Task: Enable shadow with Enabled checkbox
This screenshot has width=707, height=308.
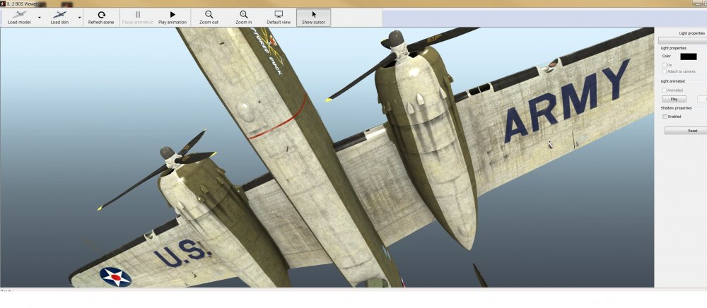Action: click(665, 116)
